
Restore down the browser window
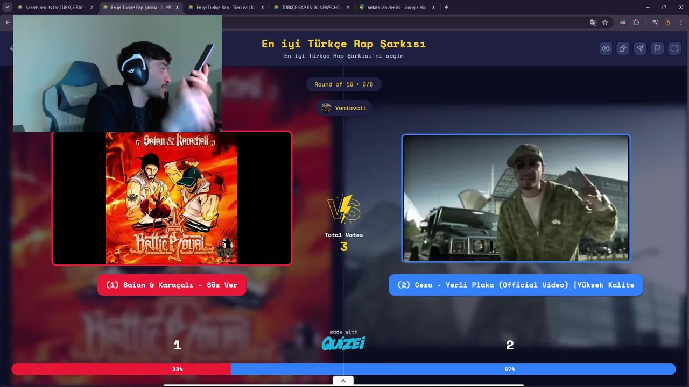click(664, 8)
